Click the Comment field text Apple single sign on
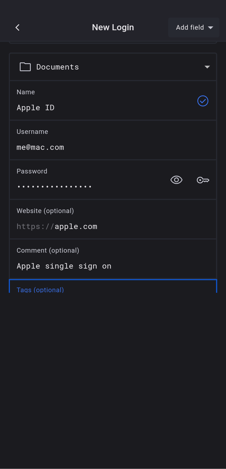The image size is (226, 469). (64, 266)
